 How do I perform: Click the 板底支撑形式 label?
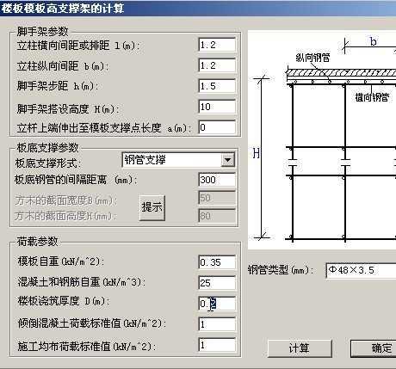pos(48,163)
